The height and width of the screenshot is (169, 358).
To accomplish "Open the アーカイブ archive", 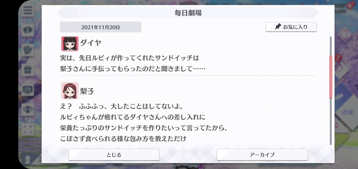I will coord(262,155).
